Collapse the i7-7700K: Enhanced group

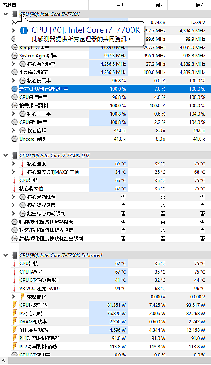click(x=6, y=255)
